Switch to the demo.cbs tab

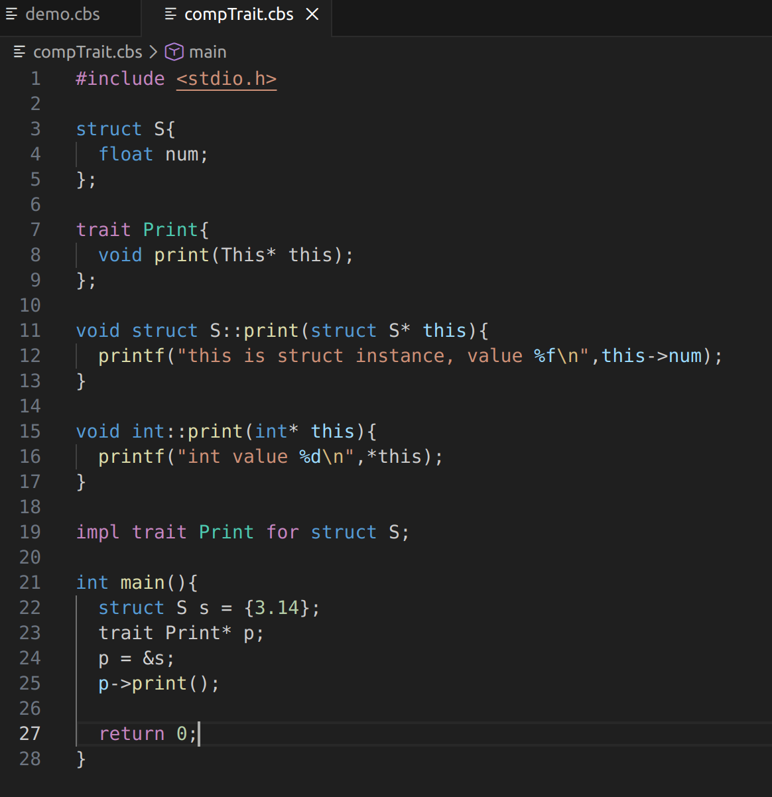(x=62, y=15)
